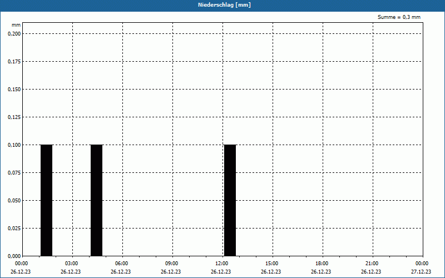The width and height of the screenshot is (445, 278).
Task: Click the 0,100 y-axis value
Action: [14, 145]
